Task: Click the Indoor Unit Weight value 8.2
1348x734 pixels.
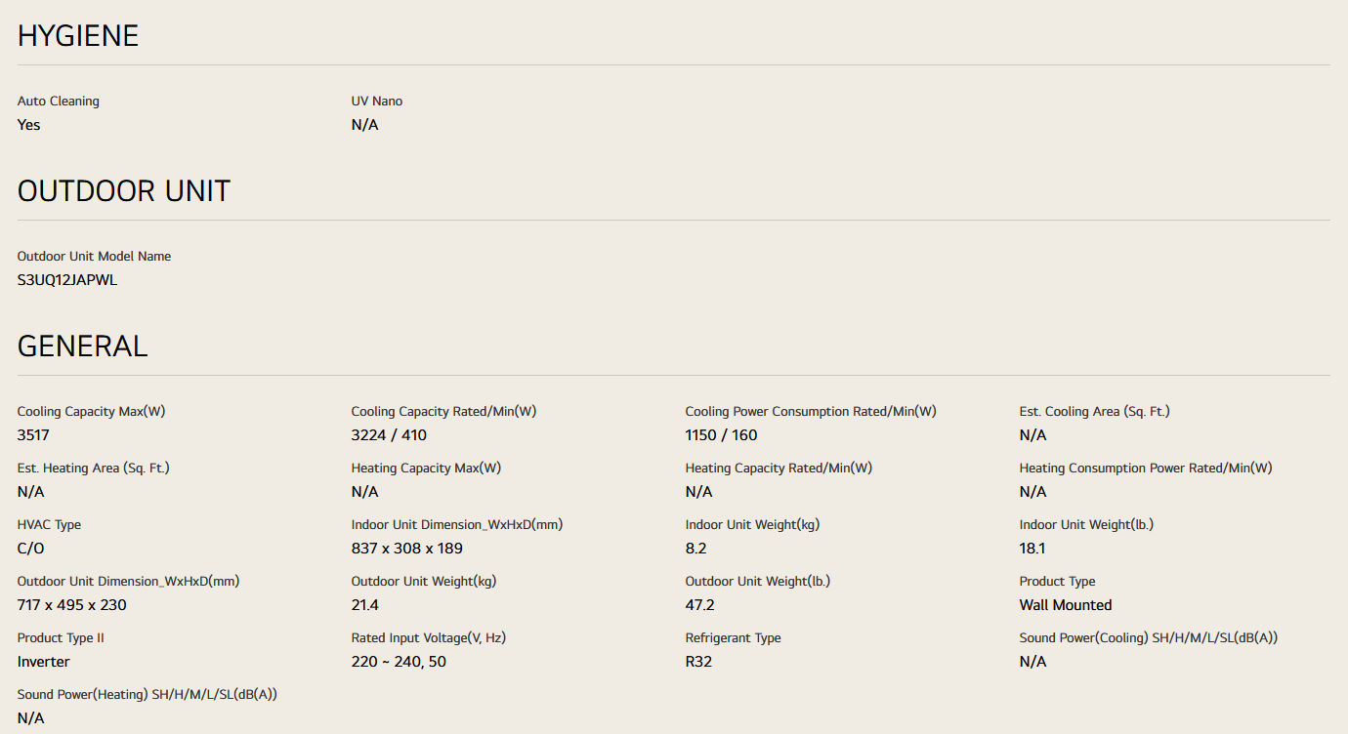Action: (695, 549)
